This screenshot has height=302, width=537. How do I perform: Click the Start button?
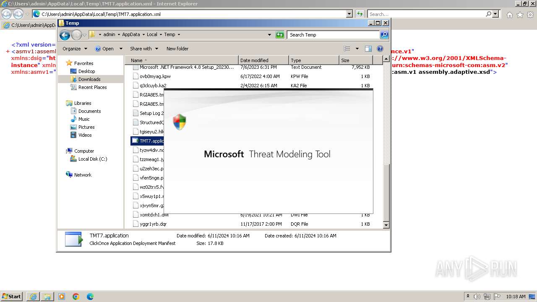point(12,296)
